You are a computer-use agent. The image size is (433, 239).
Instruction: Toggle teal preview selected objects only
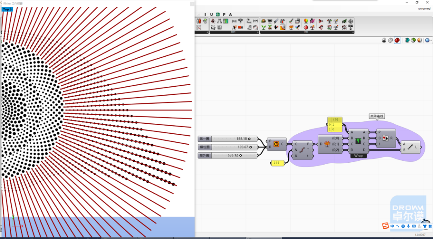[x=407, y=41]
